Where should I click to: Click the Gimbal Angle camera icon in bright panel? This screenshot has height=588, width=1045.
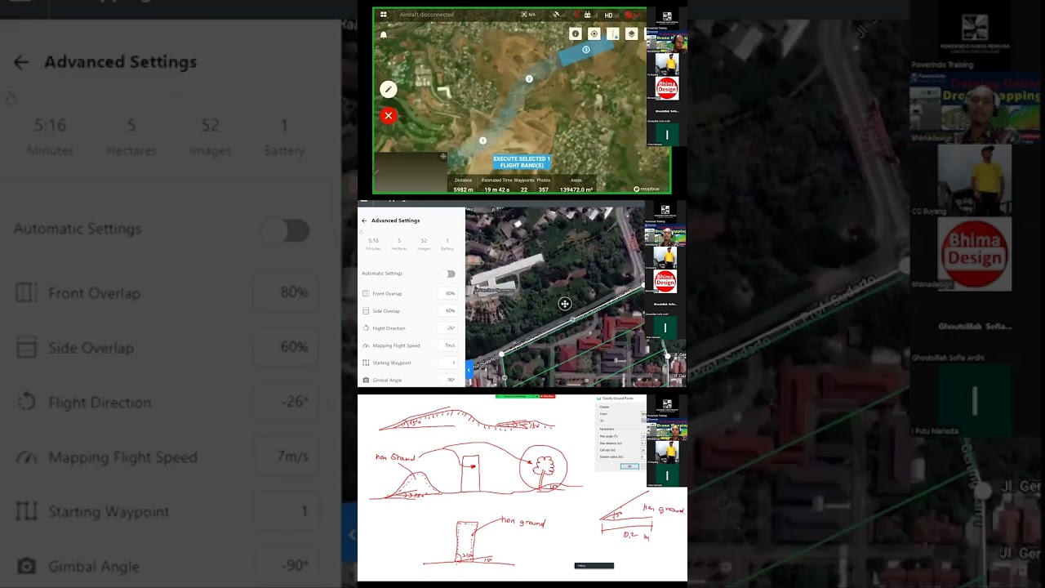point(366,380)
